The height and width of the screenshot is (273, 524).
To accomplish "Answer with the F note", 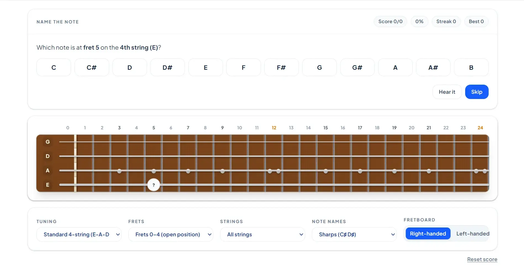I will (x=243, y=68).
